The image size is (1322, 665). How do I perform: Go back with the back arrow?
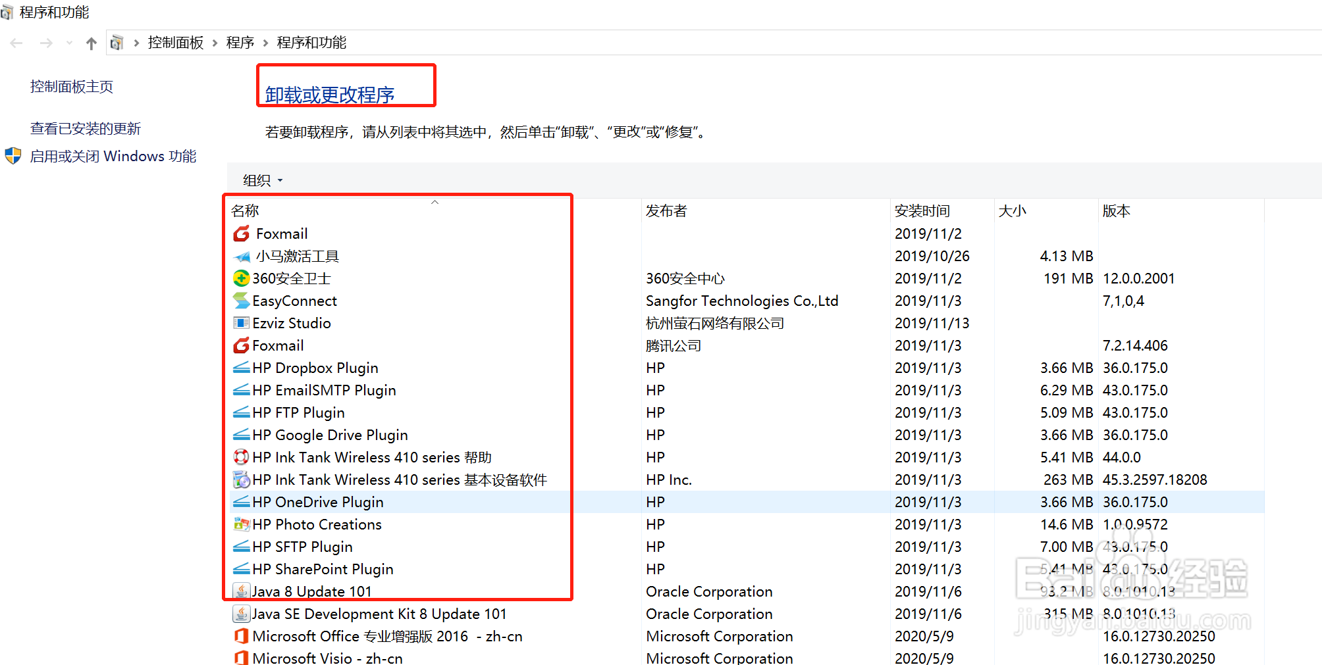(x=16, y=43)
